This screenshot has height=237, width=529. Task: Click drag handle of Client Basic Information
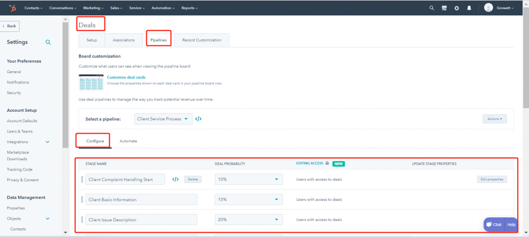click(x=82, y=199)
